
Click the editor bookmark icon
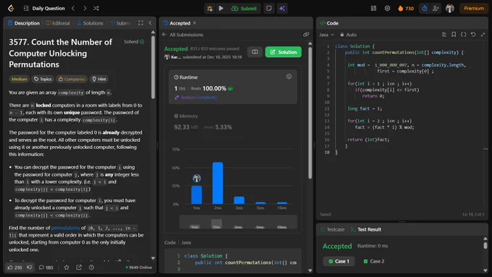(454, 35)
